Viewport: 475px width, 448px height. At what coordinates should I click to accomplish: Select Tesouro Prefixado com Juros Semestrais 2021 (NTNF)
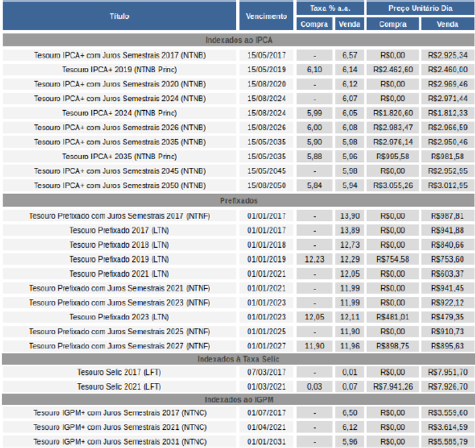pyautogui.click(x=119, y=288)
